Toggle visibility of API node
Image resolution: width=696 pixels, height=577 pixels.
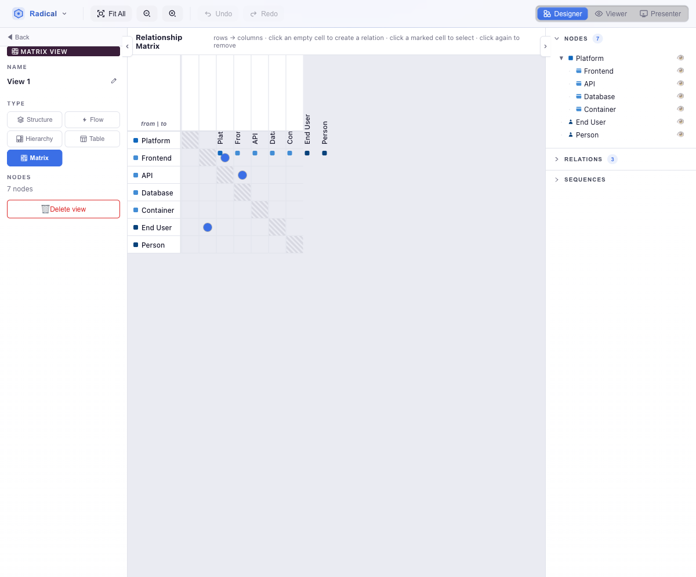click(680, 83)
